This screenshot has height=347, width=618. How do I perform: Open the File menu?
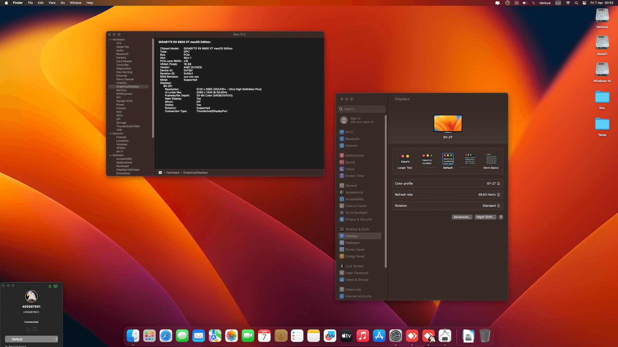click(x=30, y=3)
